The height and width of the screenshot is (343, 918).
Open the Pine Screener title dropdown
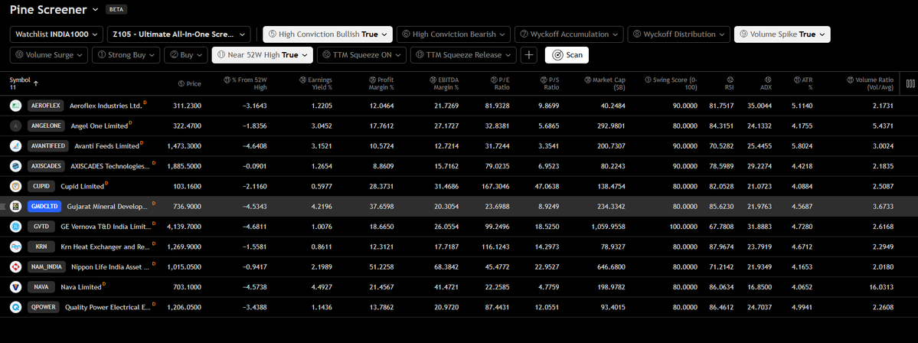click(54, 9)
